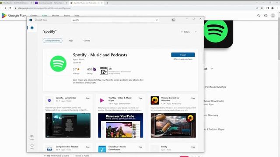280x157 pixels.
Task: Click the share icon in Chrome address bar
Action: point(257,8)
